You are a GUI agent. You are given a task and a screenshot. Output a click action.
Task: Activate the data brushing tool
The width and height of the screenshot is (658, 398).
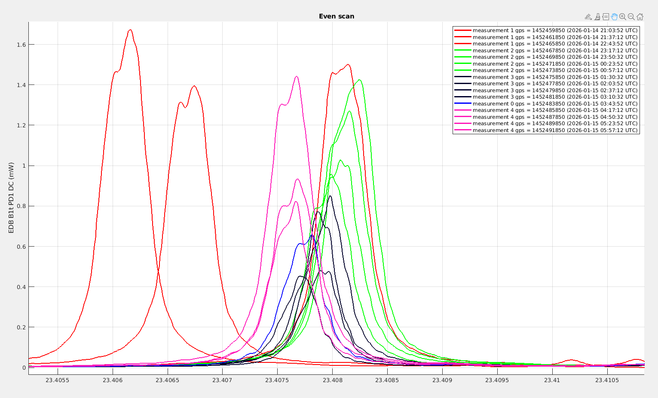[597, 17]
